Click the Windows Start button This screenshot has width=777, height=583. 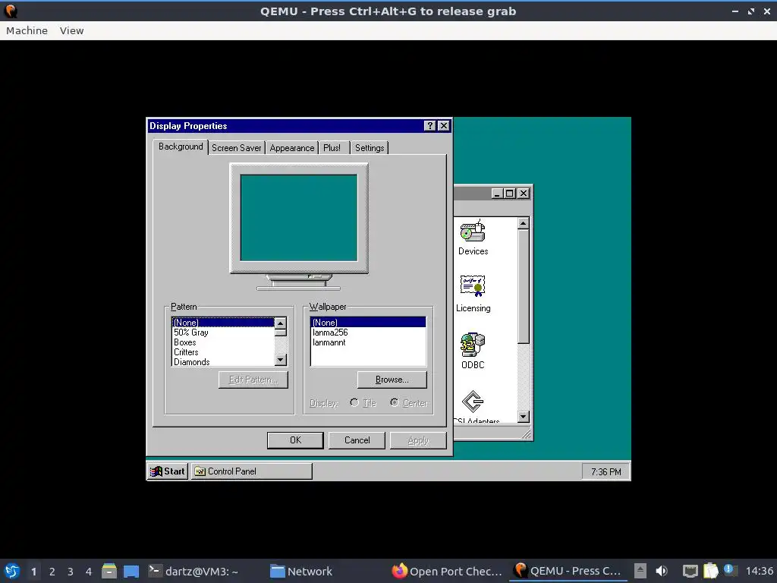point(168,471)
